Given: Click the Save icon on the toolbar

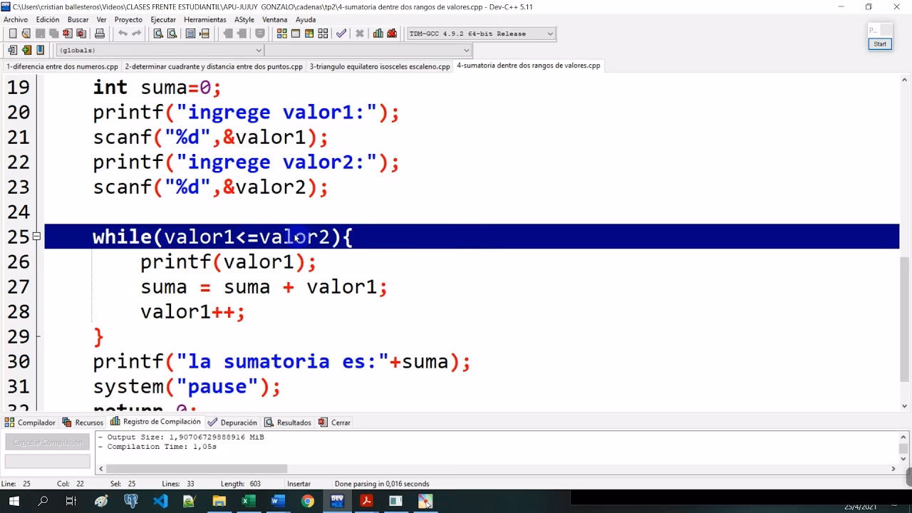Looking at the screenshot, I should (40, 33).
